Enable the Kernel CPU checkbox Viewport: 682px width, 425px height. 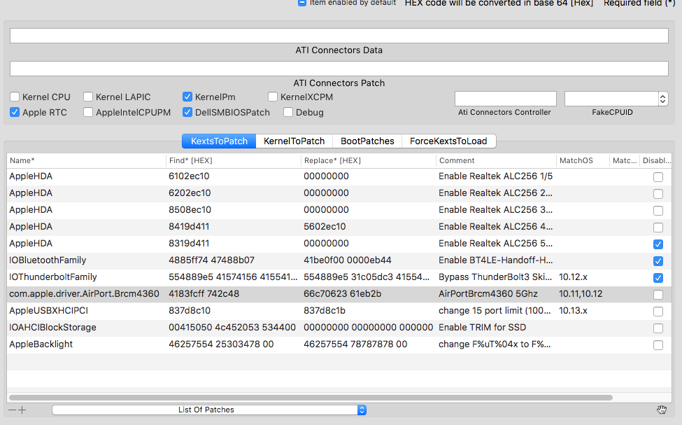click(15, 97)
